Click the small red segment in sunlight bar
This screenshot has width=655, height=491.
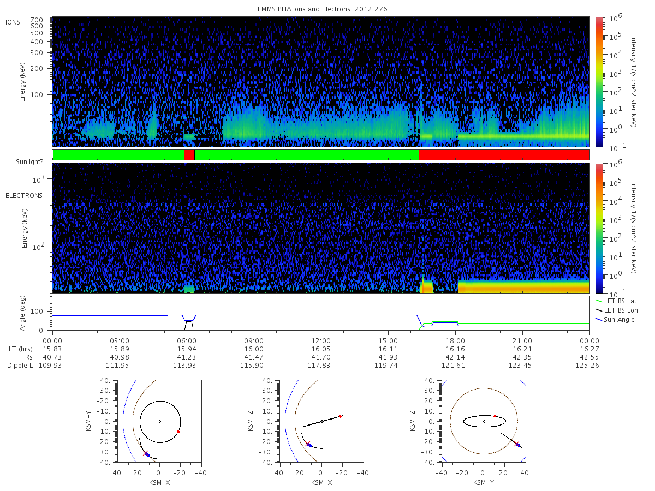(189, 155)
